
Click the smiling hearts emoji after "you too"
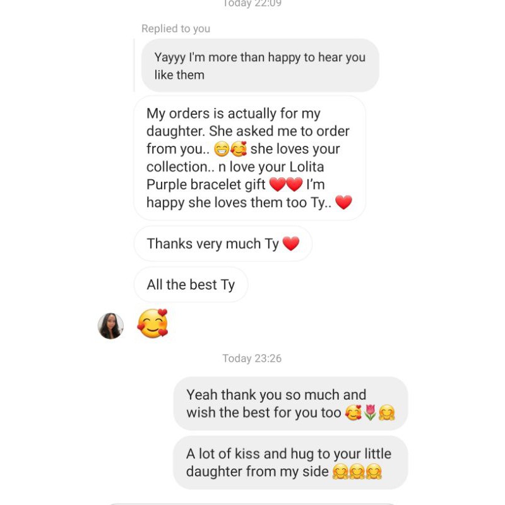353,413
